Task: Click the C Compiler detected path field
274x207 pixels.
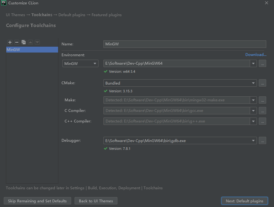Action: [177, 111]
